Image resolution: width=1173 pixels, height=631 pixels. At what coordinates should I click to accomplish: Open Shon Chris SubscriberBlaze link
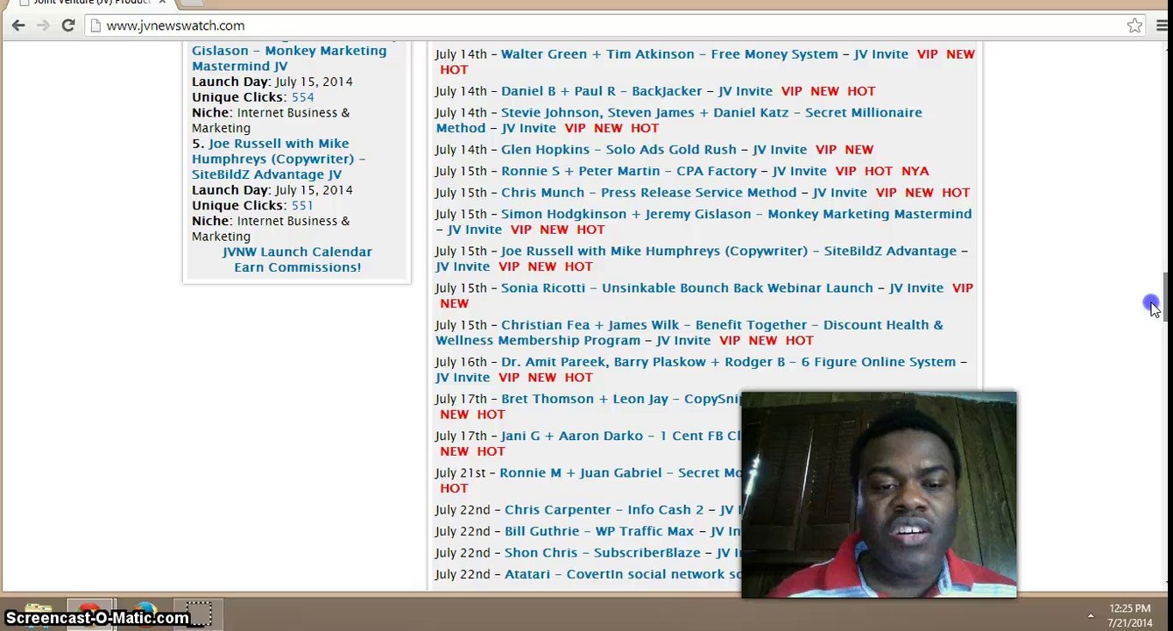click(602, 554)
